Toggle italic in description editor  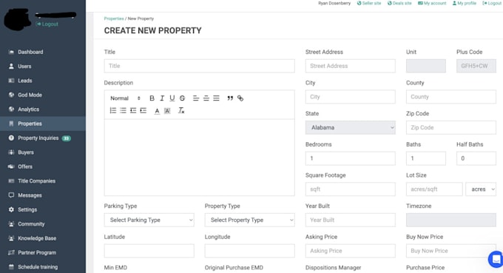162,98
